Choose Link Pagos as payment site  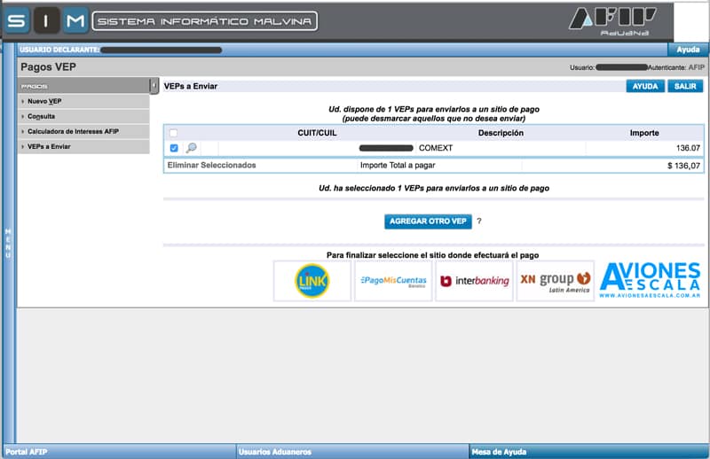[x=312, y=281]
